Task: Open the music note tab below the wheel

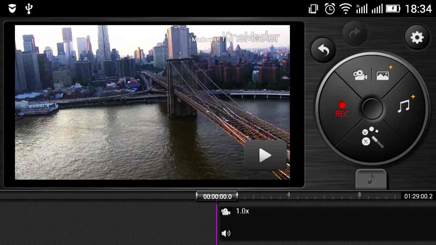Action: point(371,179)
